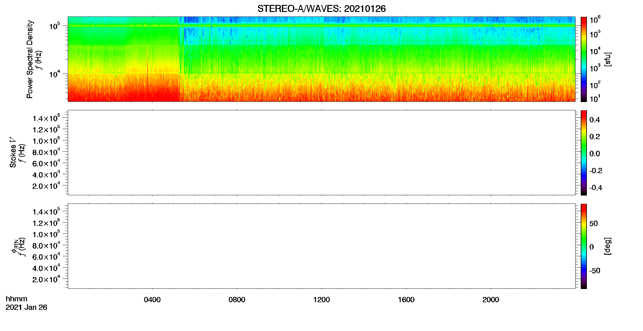Screen dimensions: 643x331
Task: Click 4.0×10^4 tick in φ RTN panel
Action: (46, 268)
